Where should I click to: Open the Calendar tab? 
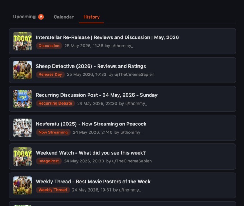64,17
